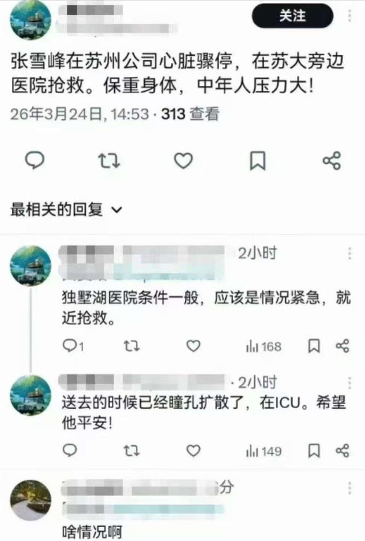This screenshot has width=365, height=541.
Task: Open the main post's three-dot menu
Action: pyautogui.click(x=350, y=16)
